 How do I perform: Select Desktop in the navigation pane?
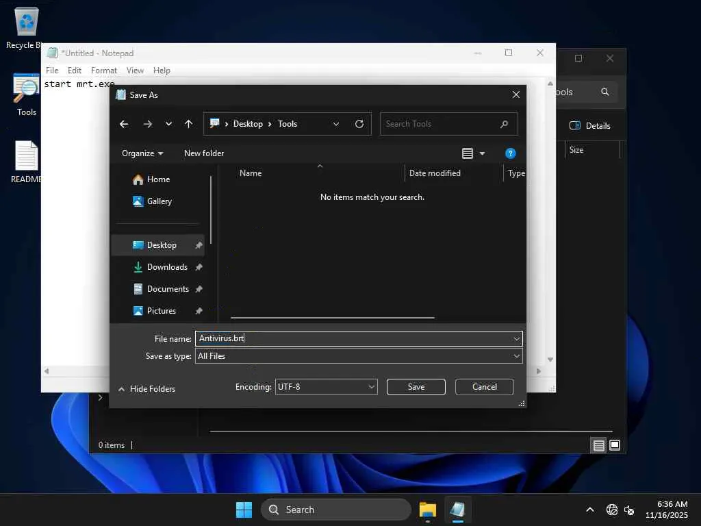click(158, 245)
